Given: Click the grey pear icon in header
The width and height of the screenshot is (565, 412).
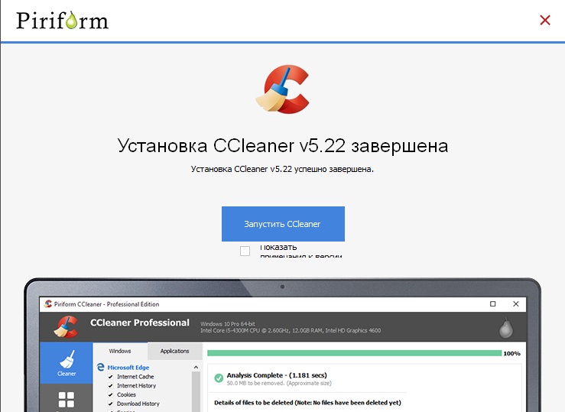Looking at the screenshot, I should click(x=506, y=328).
